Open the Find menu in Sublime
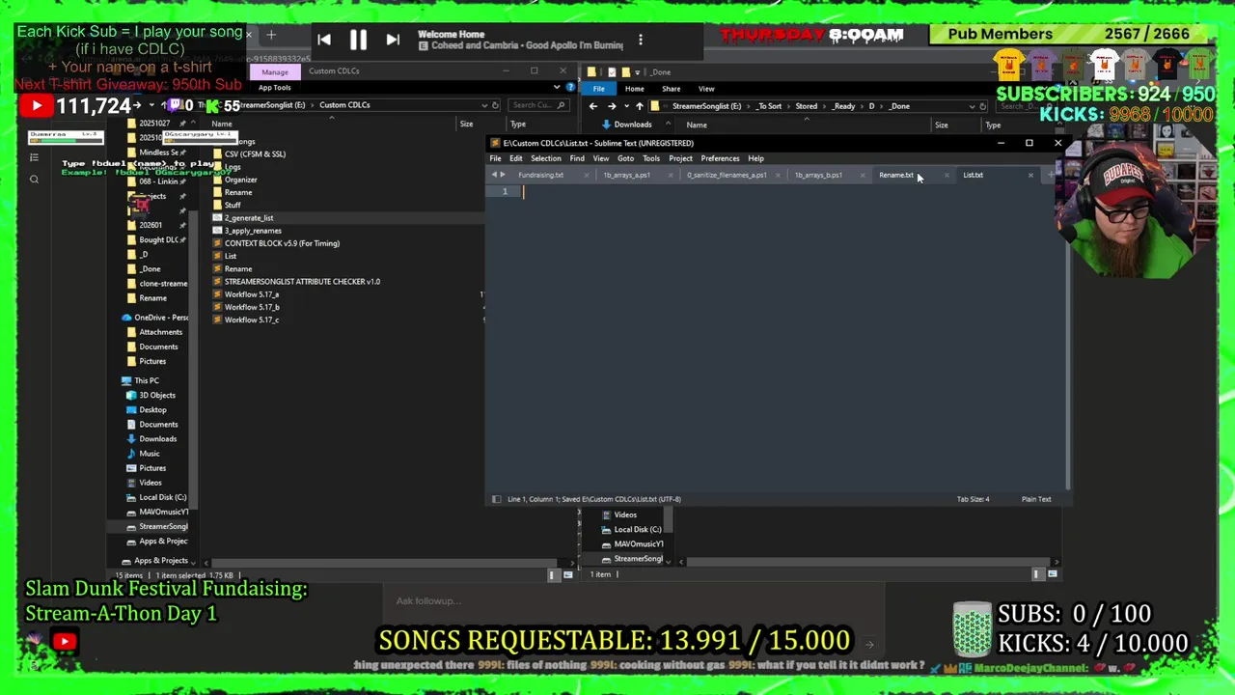This screenshot has width=1235, height=695. pos(577,158)
